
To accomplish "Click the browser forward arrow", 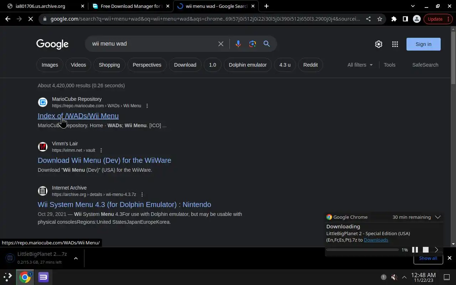I will pyautogui.click(x=19, y=19).
